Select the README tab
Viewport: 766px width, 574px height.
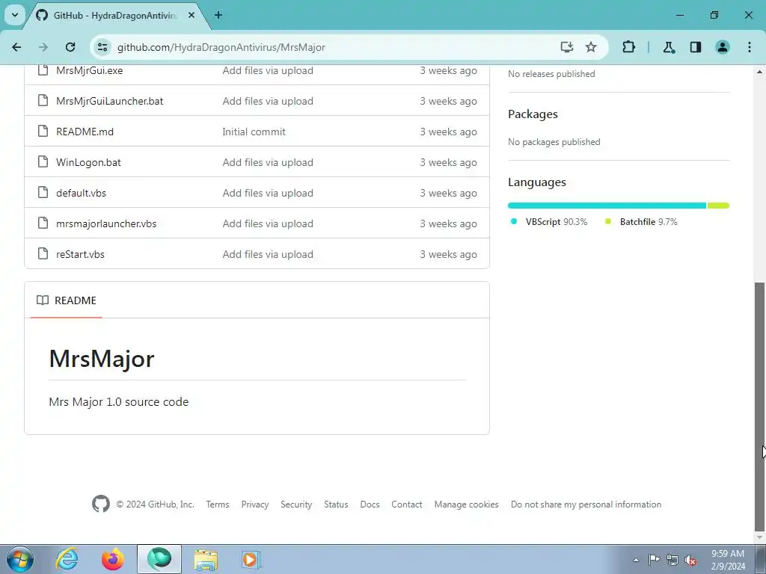tap(67, 300)
